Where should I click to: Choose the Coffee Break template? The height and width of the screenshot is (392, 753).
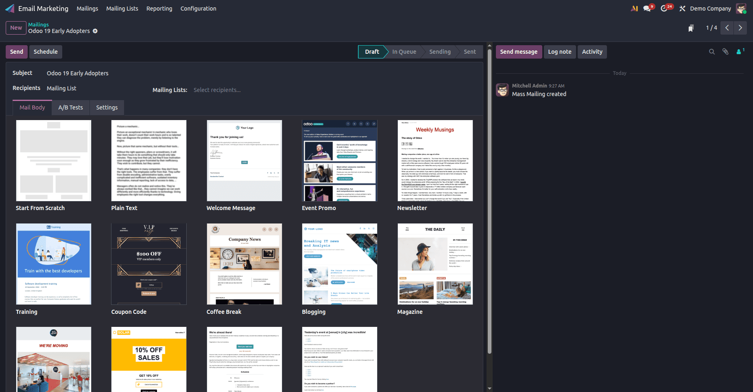pyautogui.click(x=244, y=264)
